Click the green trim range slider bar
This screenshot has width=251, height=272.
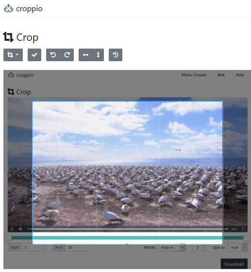point(127,238)
